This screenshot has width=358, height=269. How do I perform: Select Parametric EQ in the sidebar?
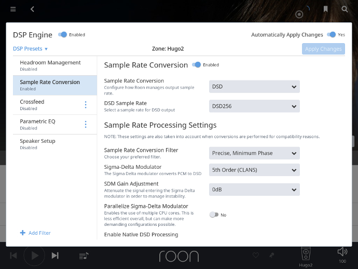pyautogui.click(x=55, y=125)
